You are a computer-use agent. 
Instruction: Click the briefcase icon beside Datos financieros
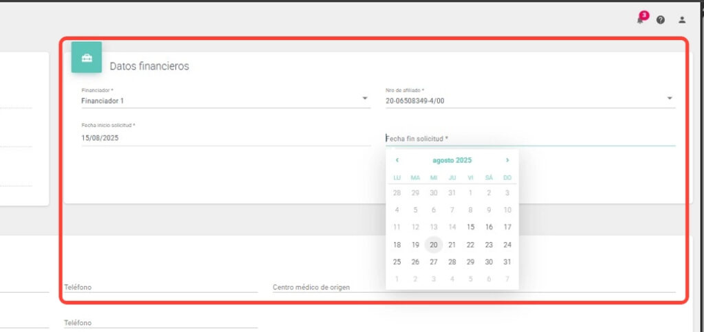point(87,58)
